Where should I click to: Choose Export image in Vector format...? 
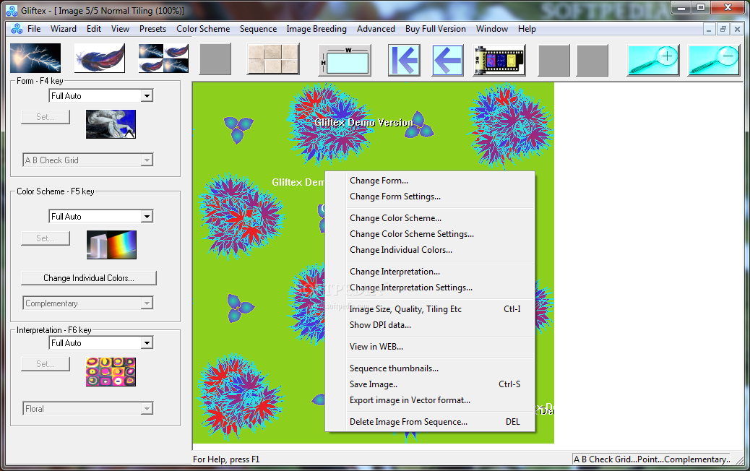click(x=429, y=400)
